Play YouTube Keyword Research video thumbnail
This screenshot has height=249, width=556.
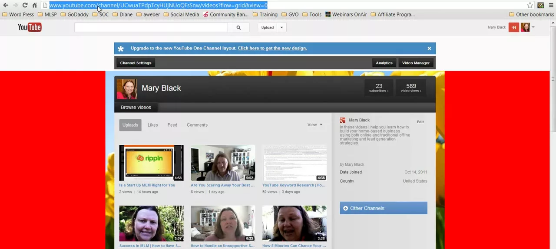(295, 163)
